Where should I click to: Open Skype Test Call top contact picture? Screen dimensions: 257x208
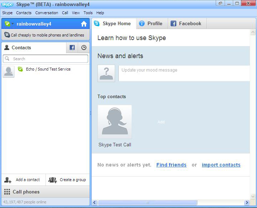pyautogui.click(x=115, y=122)
